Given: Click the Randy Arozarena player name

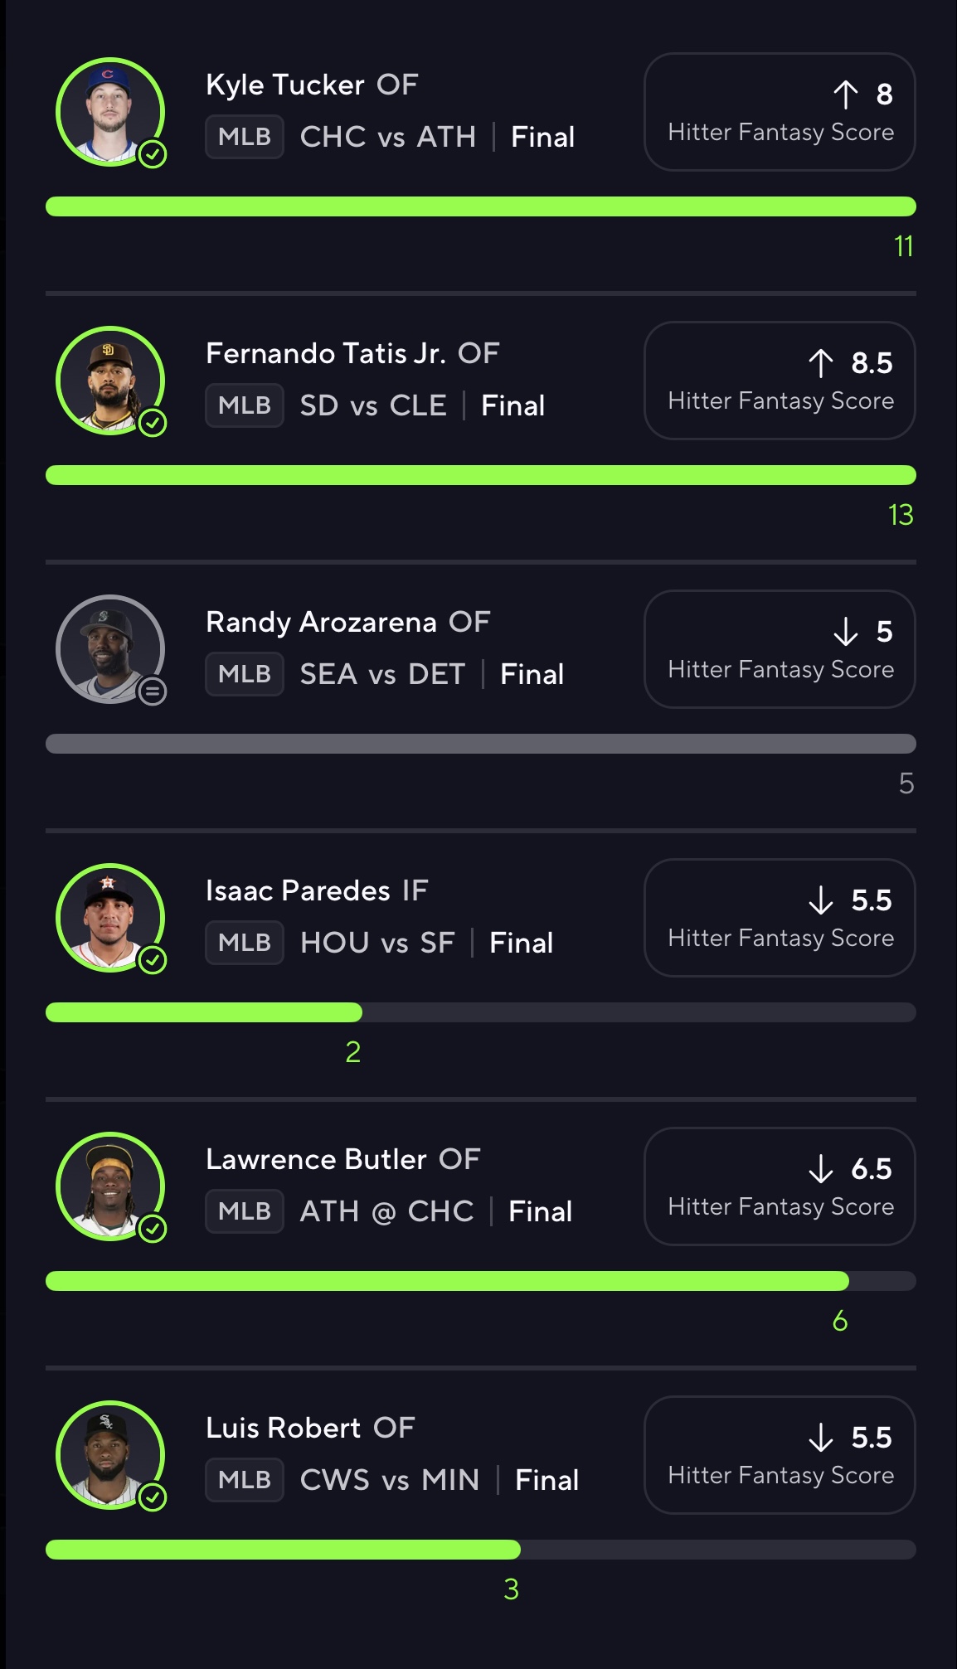Looking at the screenshot, I should [x=321, y=622].
